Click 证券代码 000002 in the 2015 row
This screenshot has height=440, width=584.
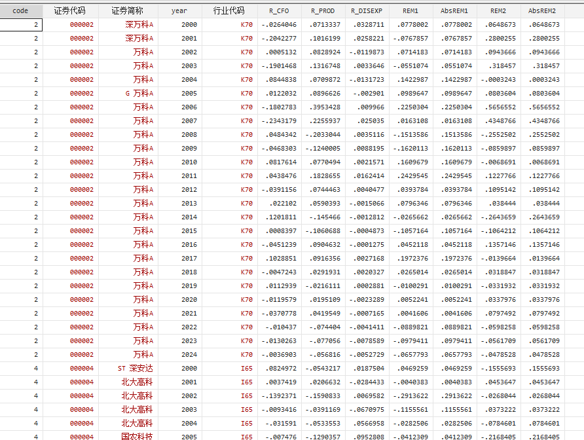(x=82, y=231)
